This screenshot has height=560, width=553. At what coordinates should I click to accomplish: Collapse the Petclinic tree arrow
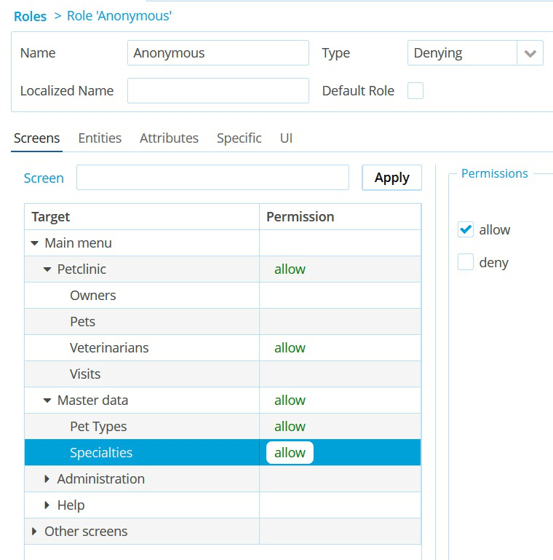[47, 269]
